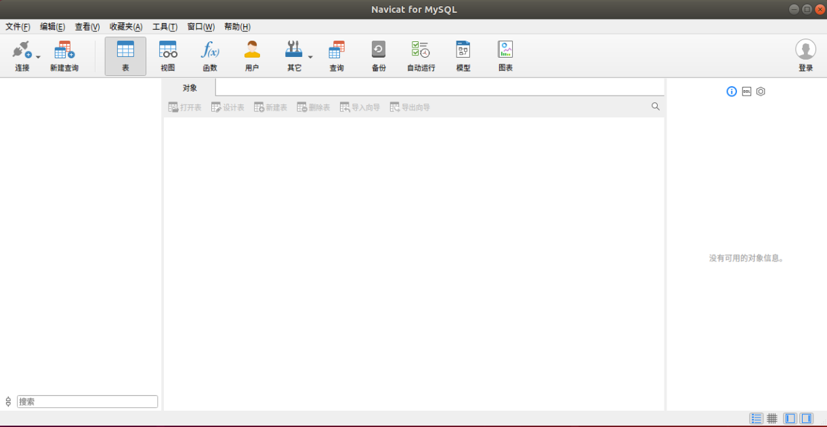This screenshot has width=827, height=427.
Task: Open the 编辑(E) menu
Action: point(52,27)
